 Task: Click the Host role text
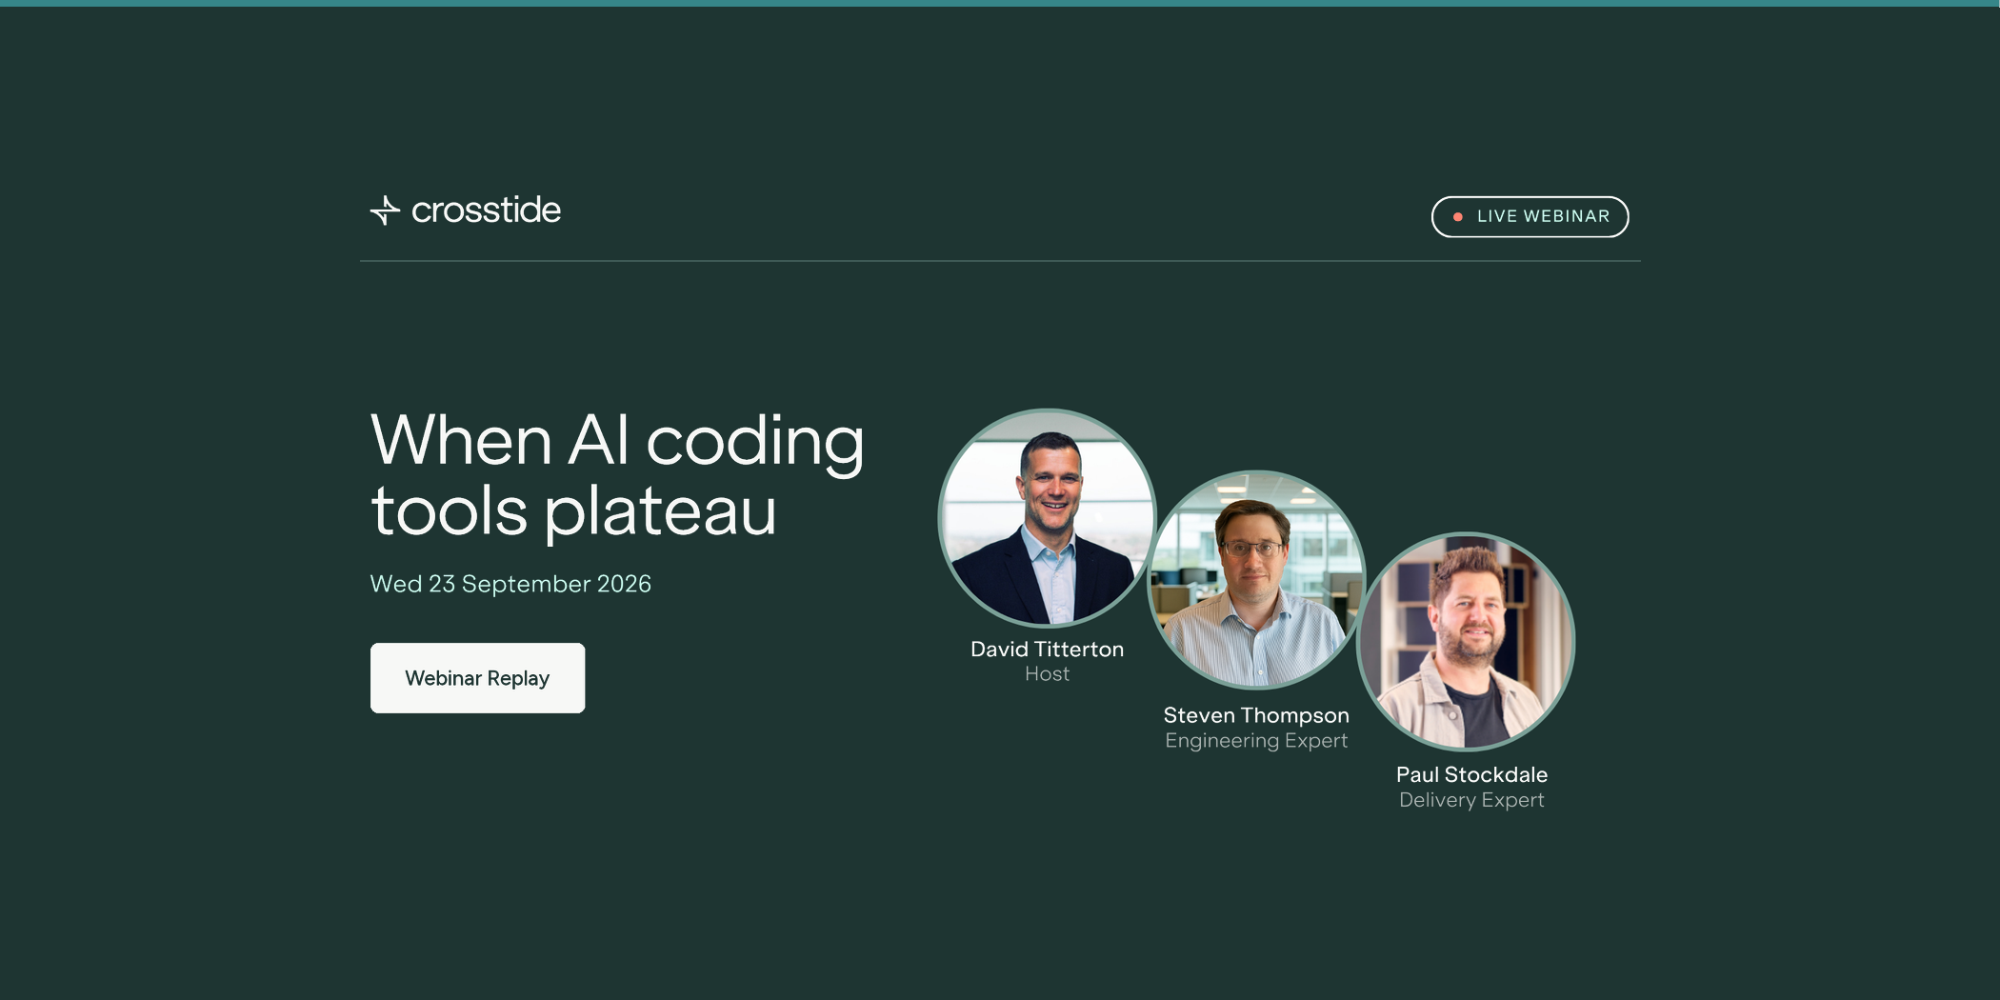pyautogui.click(x=1047, y=674)
